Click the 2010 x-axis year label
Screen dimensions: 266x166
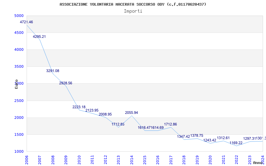point(79,160)
